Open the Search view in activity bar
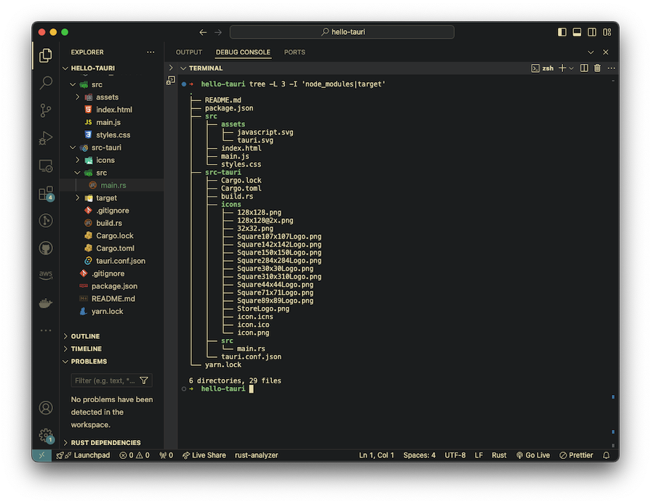Image resolution: width=651 pixels, height=504 pixels. tap(46, 83)
